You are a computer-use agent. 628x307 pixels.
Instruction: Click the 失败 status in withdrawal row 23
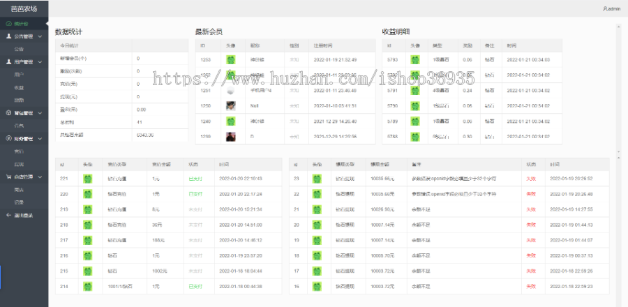[531, 179]
